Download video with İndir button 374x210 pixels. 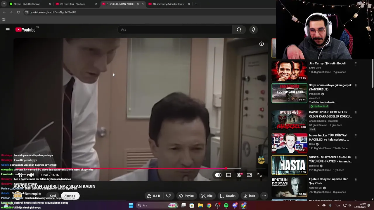click(249, 196)
